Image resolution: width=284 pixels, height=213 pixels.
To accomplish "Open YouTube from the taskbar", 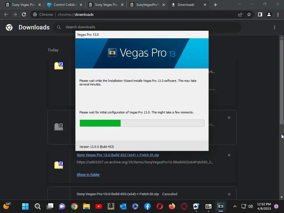I will [99, 206].
